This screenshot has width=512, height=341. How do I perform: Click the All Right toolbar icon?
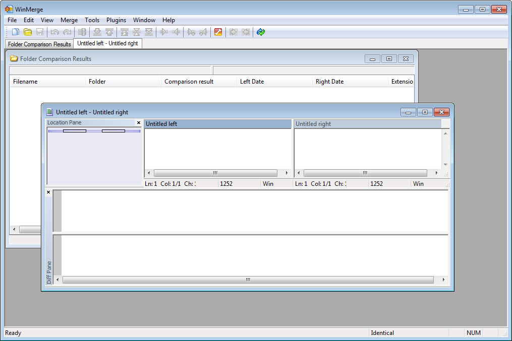[234, 32]
